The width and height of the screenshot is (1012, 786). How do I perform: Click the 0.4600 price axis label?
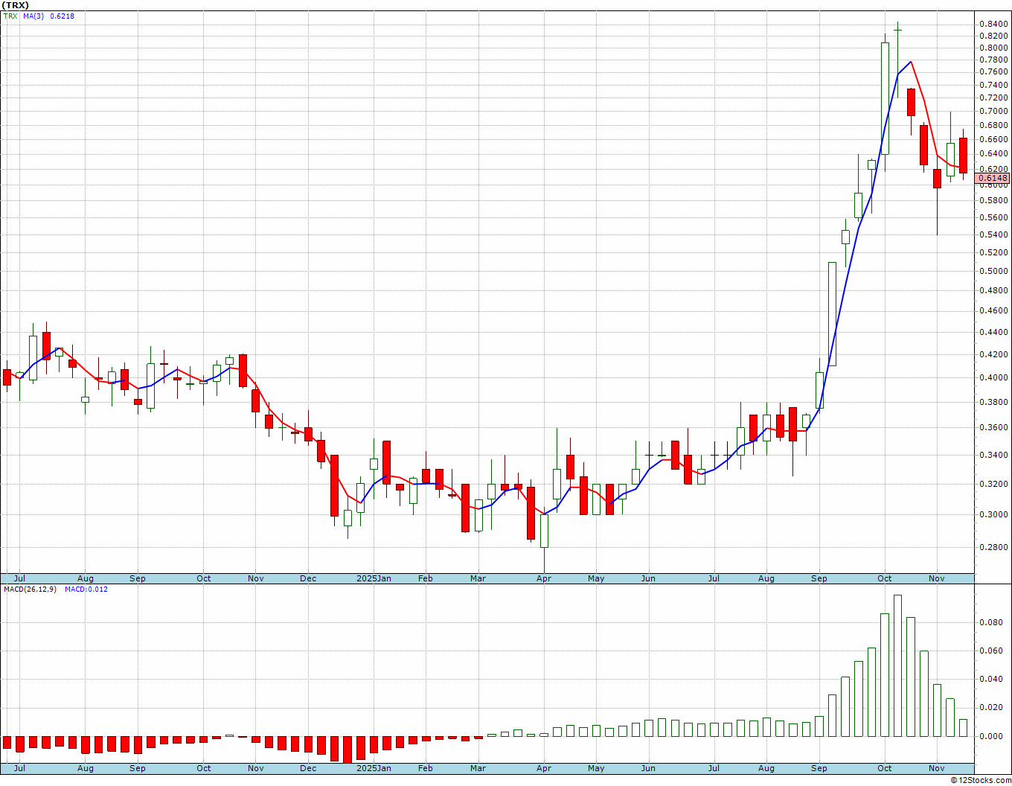coord(993,311)
